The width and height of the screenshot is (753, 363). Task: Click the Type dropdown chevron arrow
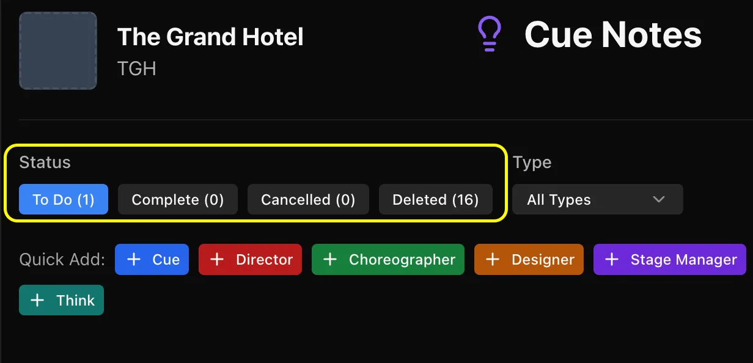(x=659, y=199)
